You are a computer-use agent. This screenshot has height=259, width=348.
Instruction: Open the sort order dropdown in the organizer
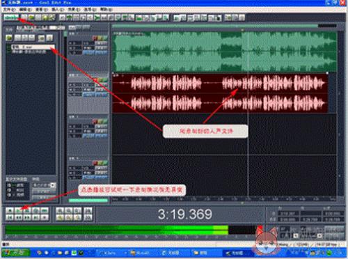click(53, 185)
